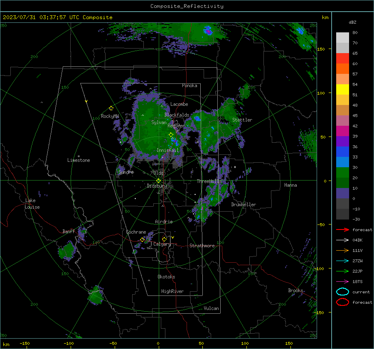This screenshot has height=349, width=374.
Task: Click the Strathmore label
Action: pyautogui.click(x=202, y=246)
